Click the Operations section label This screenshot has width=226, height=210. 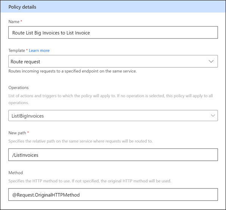pos(19,88)
